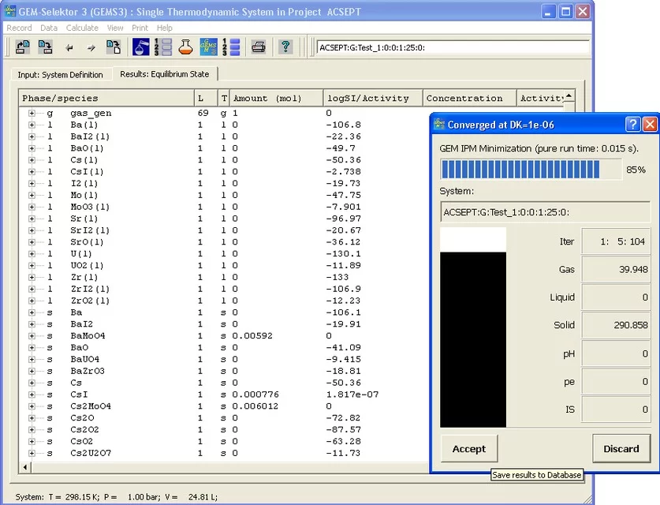Click the horizontal scrollbar left arrow
Screen dimensions: 660x505
point(25,467)
